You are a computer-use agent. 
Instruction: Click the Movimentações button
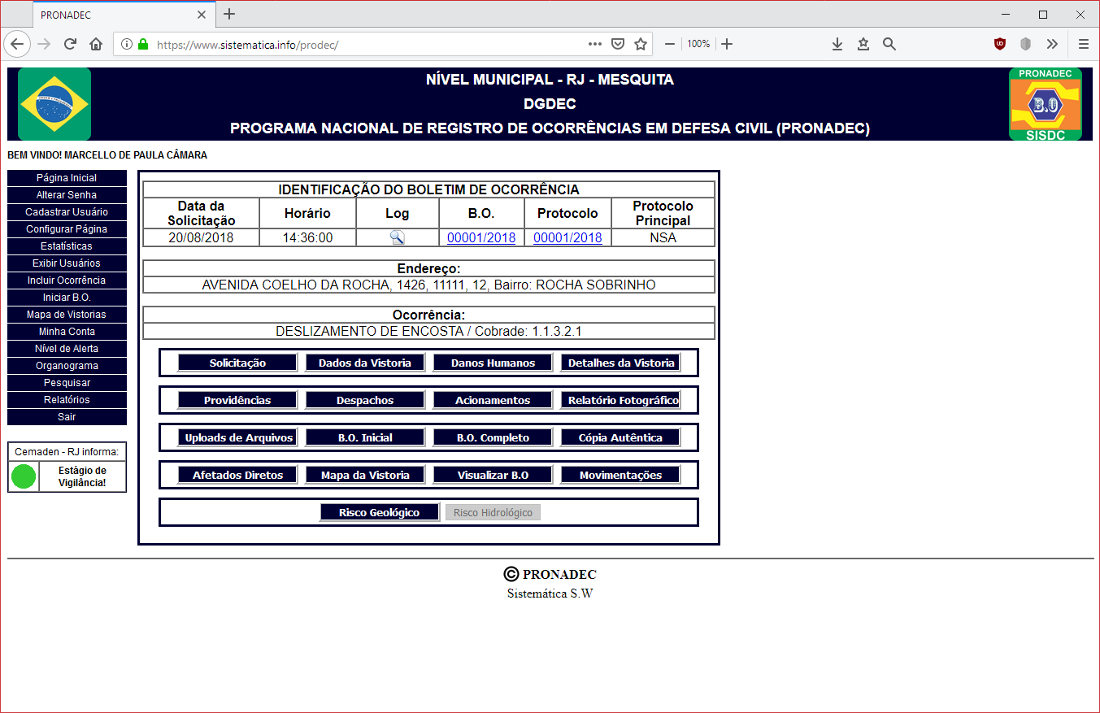pos(620,476)
